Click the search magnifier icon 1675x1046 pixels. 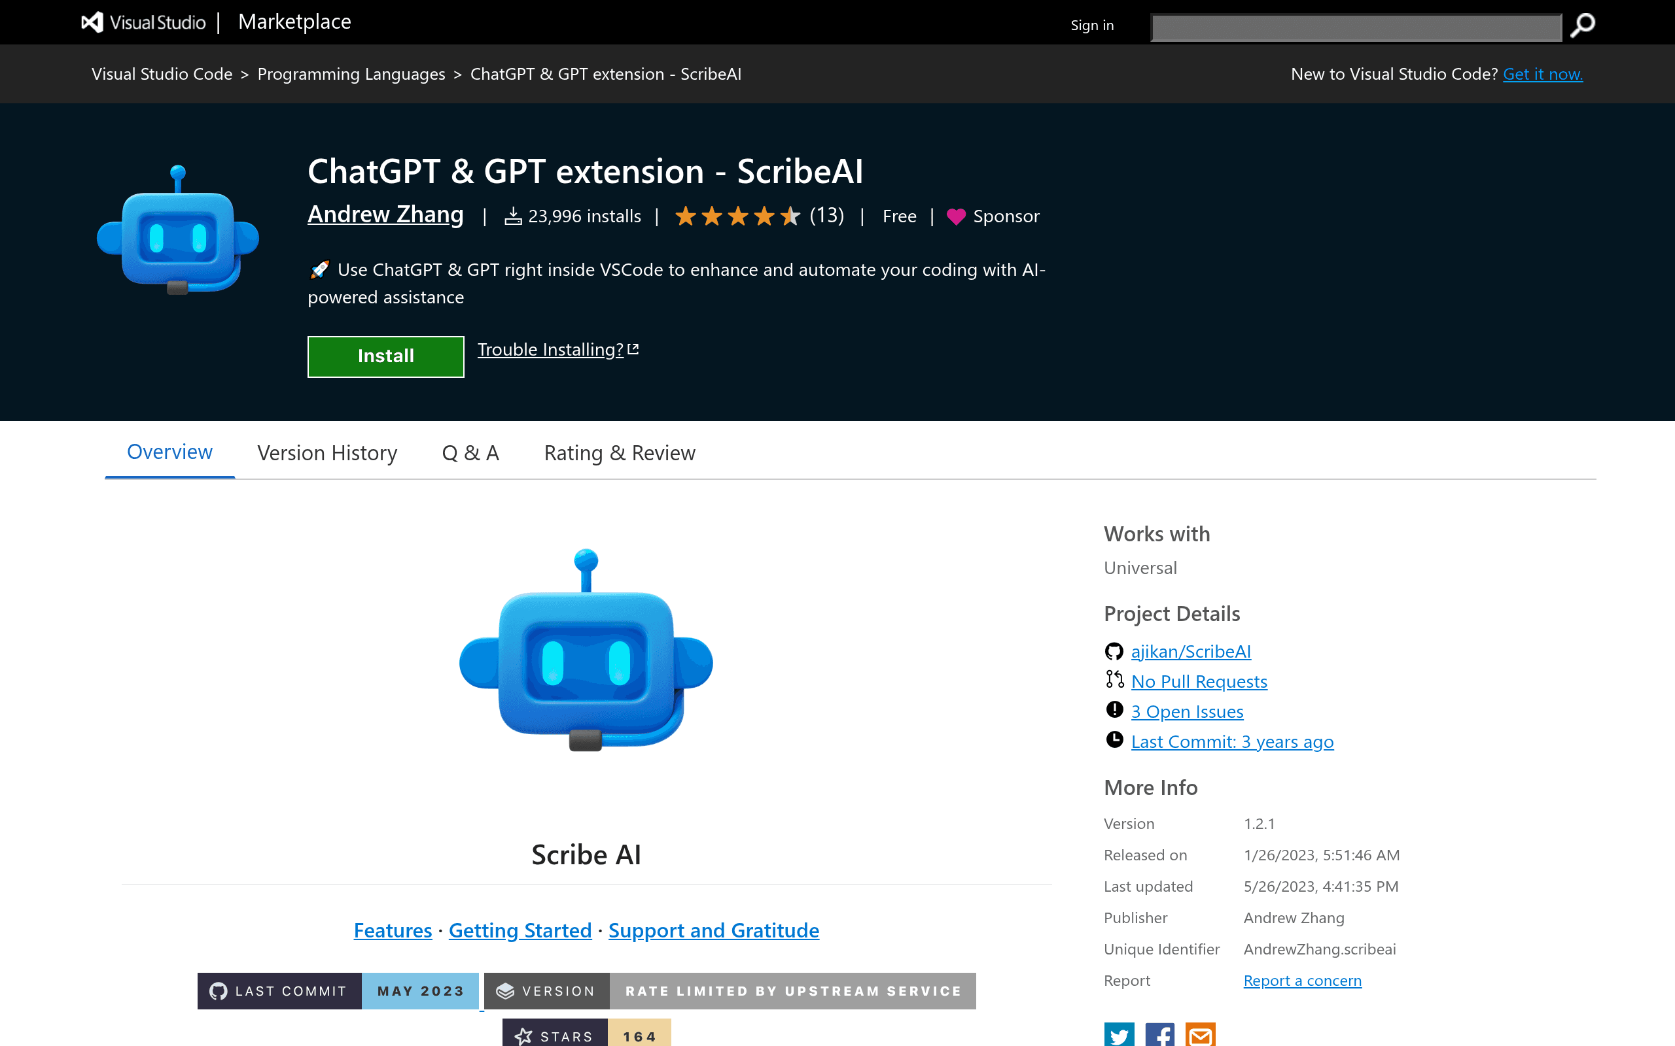(1582, 25)
